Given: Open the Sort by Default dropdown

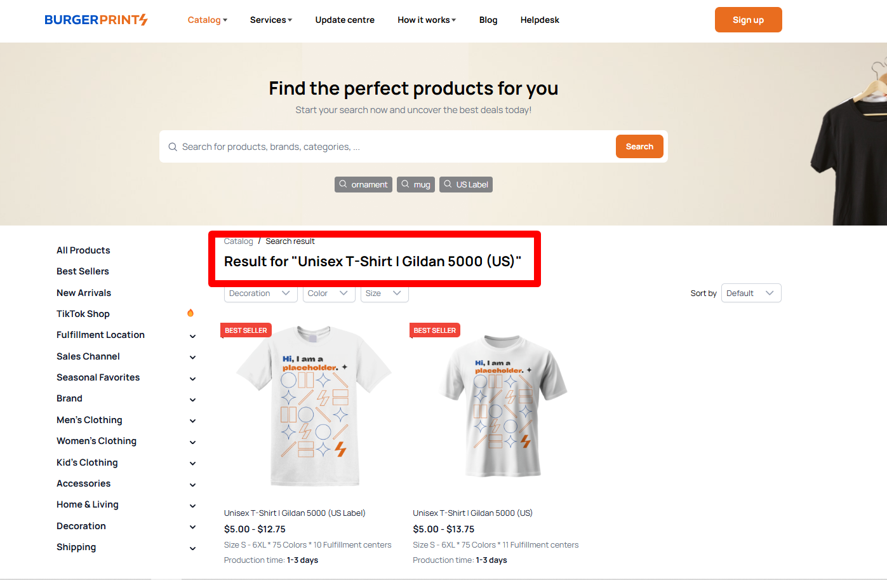Looking at the screenshot, I should (751, 293).
